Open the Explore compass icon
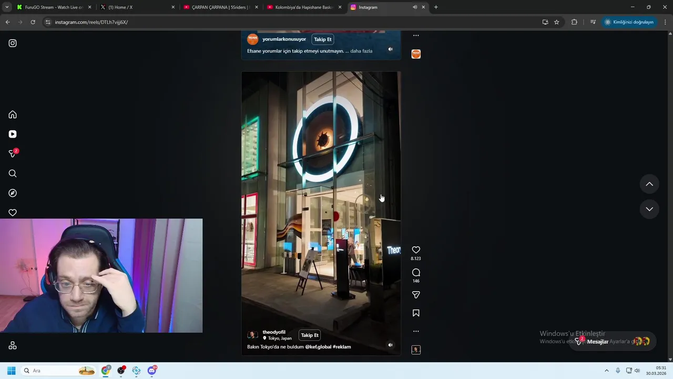Viewport: 673px width, 379px height. 13,193
